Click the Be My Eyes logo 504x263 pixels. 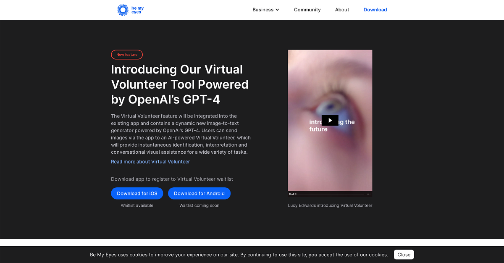[130, 10]
